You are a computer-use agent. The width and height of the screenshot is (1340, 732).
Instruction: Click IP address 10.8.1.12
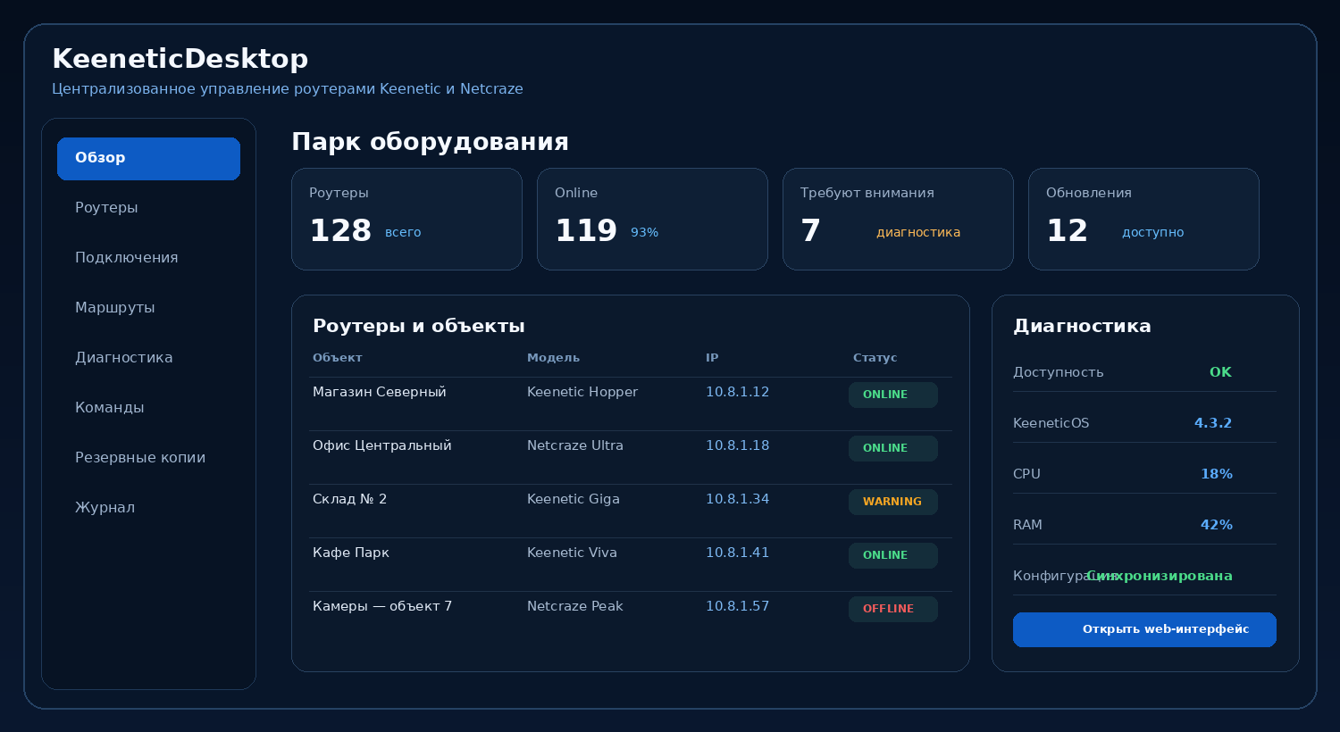[x=737, y=392]
